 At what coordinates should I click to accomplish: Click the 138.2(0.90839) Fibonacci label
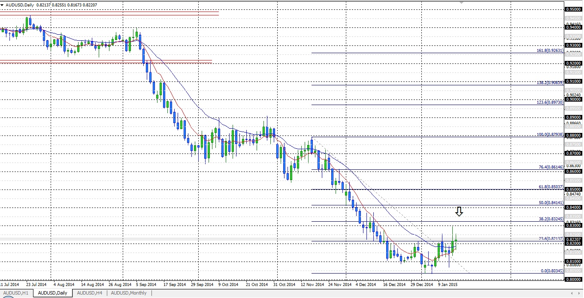[x=550, y=82]
